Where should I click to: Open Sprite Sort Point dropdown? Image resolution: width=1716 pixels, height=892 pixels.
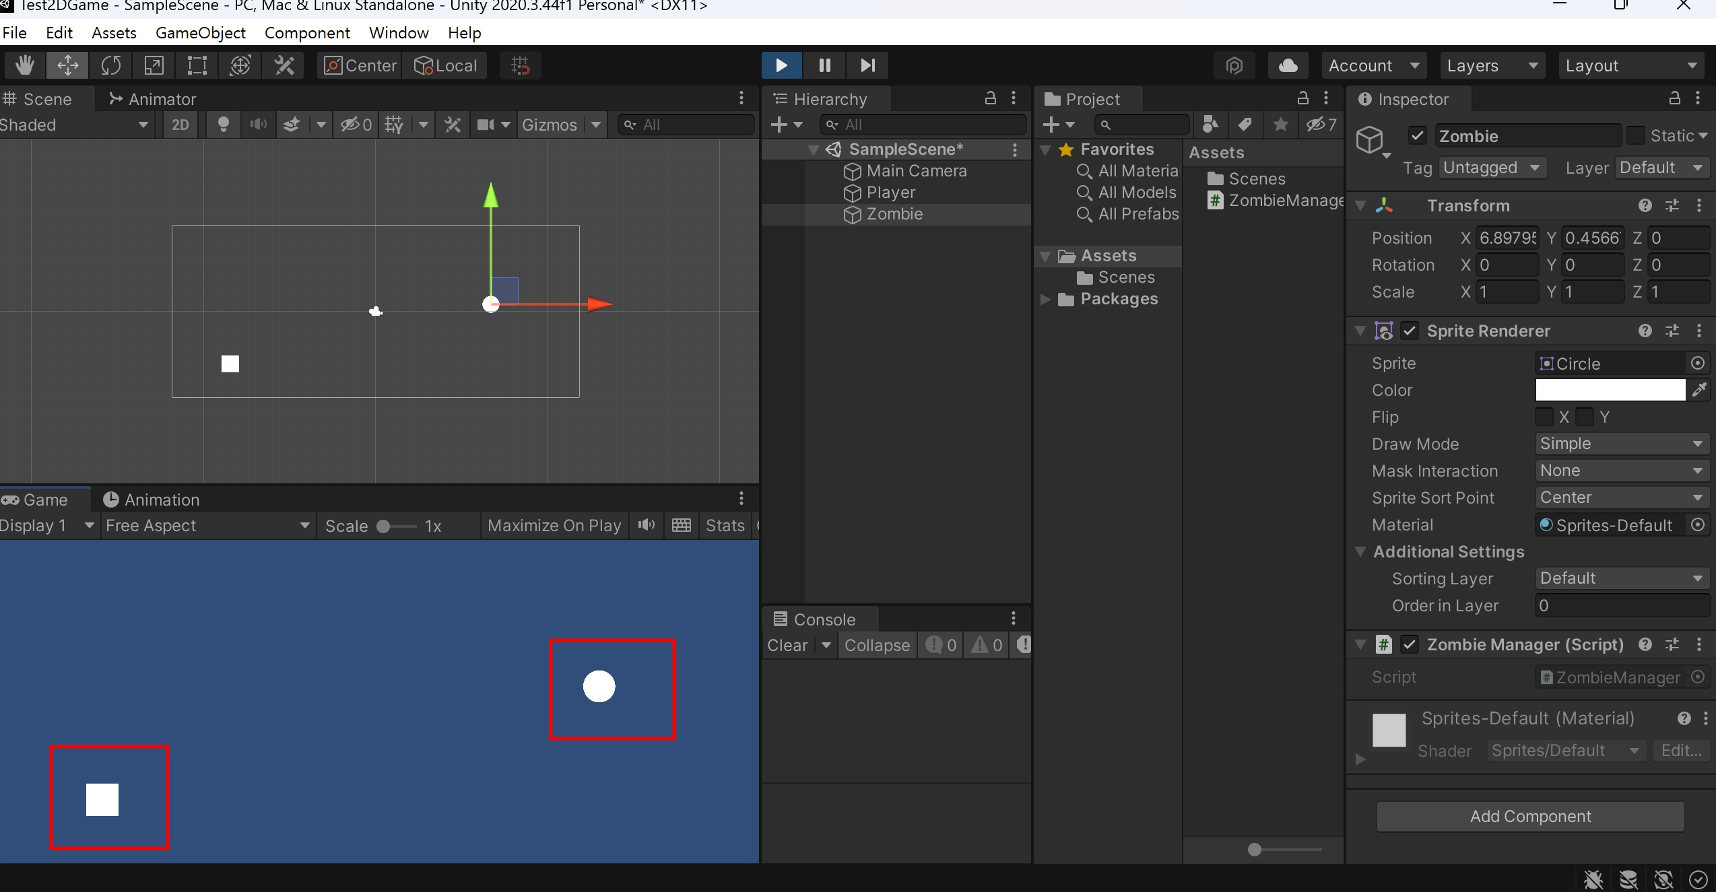[x=1622, y=498]
